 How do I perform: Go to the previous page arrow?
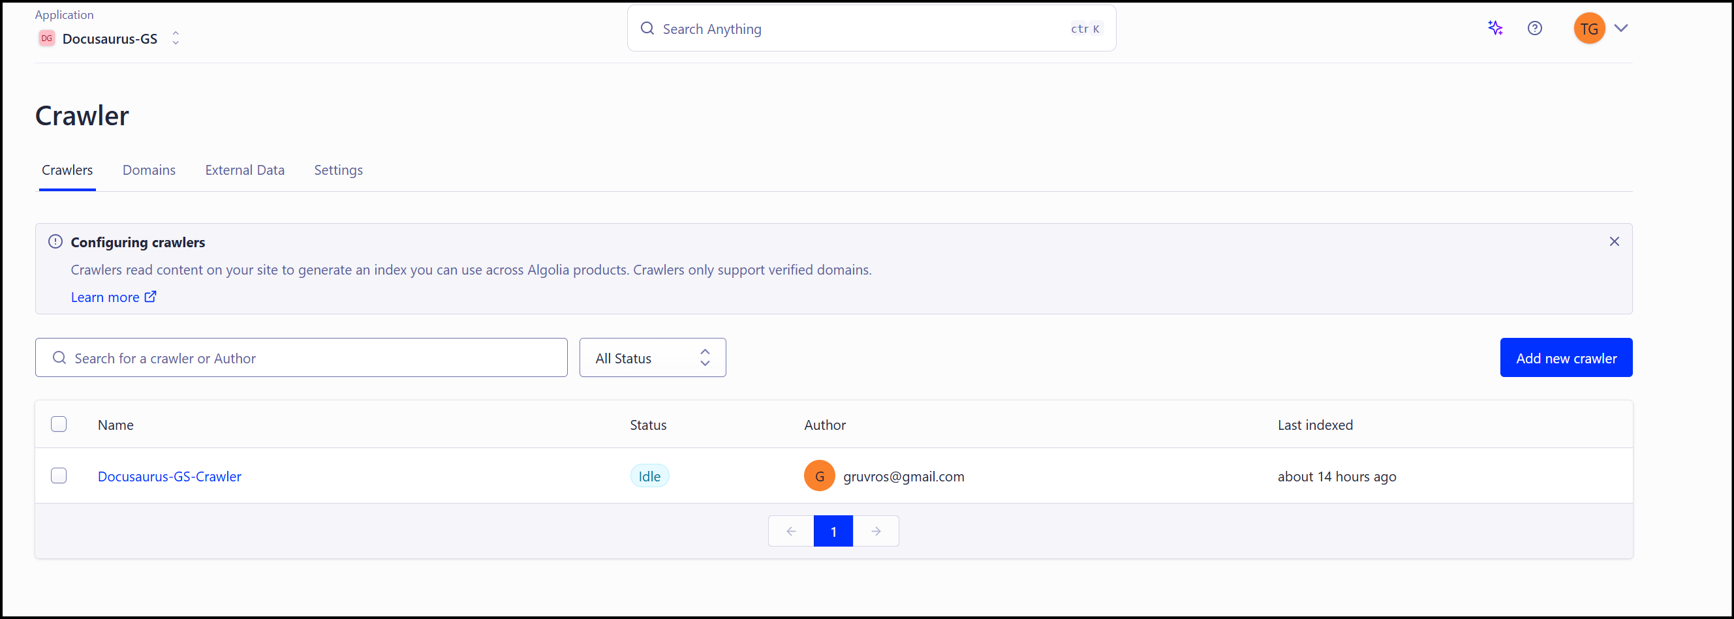[x=791, y=531]
